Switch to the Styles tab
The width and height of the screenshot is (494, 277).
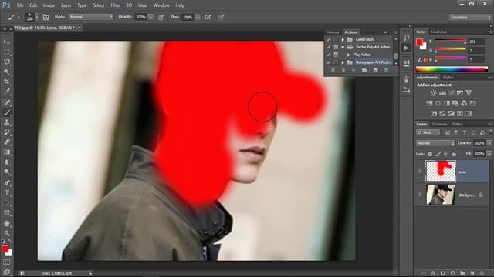tap(448, 77)
